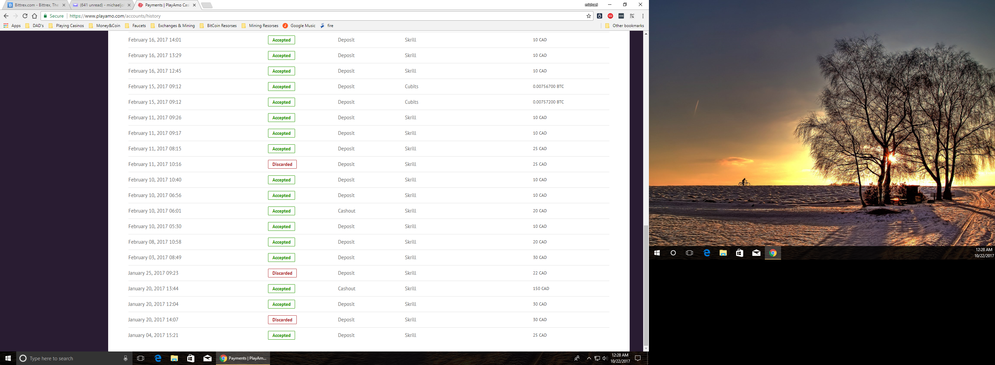Open the browser home page icon
The width and height of the screenshot is (995, 365).
tap(35, 16)
